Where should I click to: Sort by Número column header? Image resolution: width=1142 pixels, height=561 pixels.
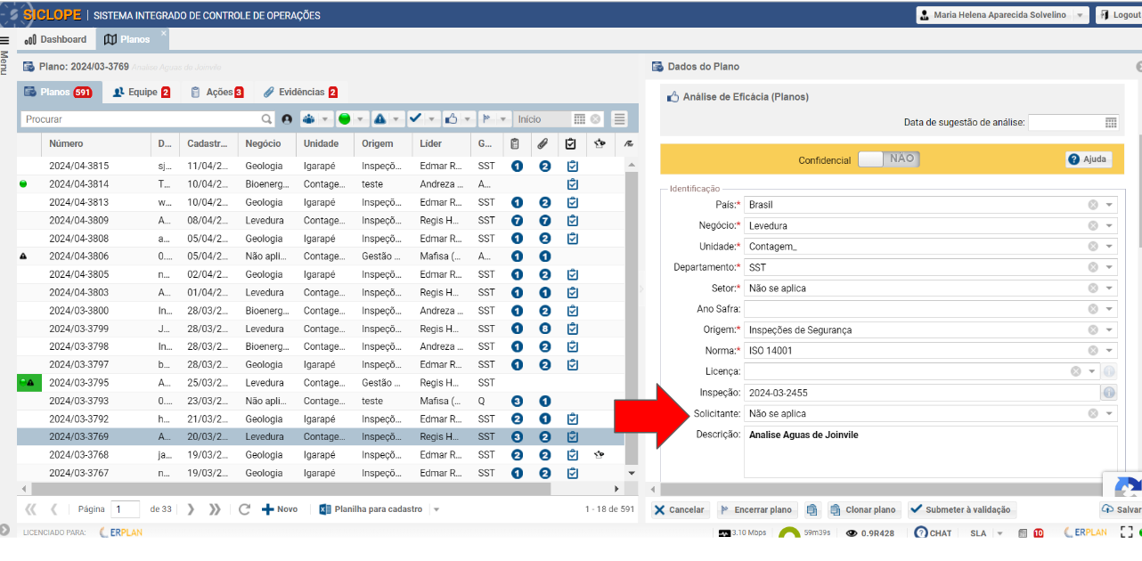[94, 143]
